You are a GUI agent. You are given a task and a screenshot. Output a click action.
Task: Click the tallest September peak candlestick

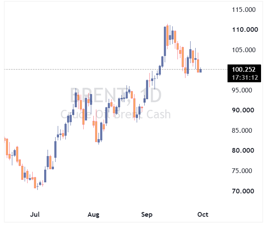click(x=168, y=36)
